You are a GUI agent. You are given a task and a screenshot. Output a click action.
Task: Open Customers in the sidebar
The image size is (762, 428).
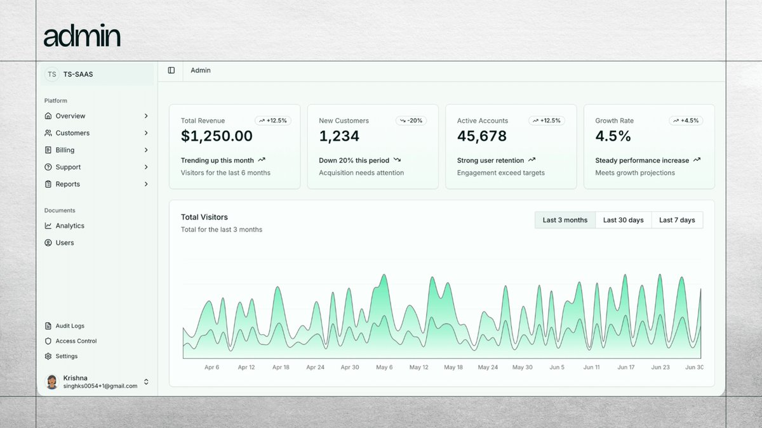coord(97,133)
